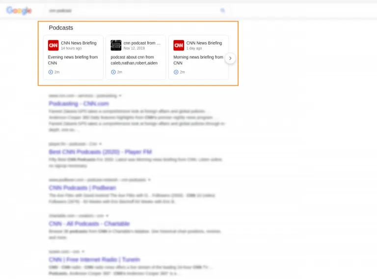Play the Evening news briefing from CNN

pyautogui.click(x=51, y=72)
